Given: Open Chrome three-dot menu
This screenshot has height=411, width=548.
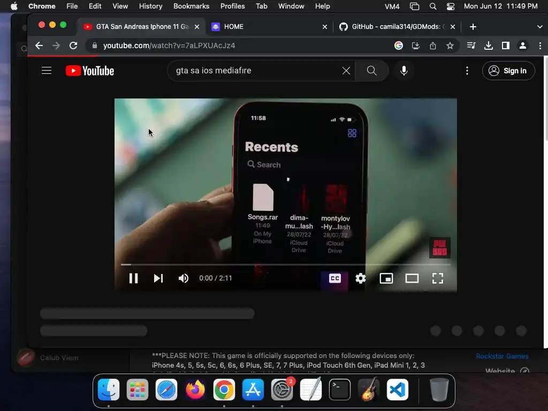Looking at the screenshot, I should click(x=540, y=45).
